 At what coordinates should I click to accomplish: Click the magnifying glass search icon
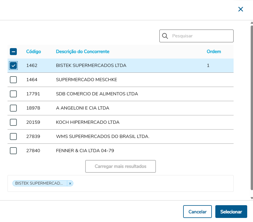(x=165, y=36)
